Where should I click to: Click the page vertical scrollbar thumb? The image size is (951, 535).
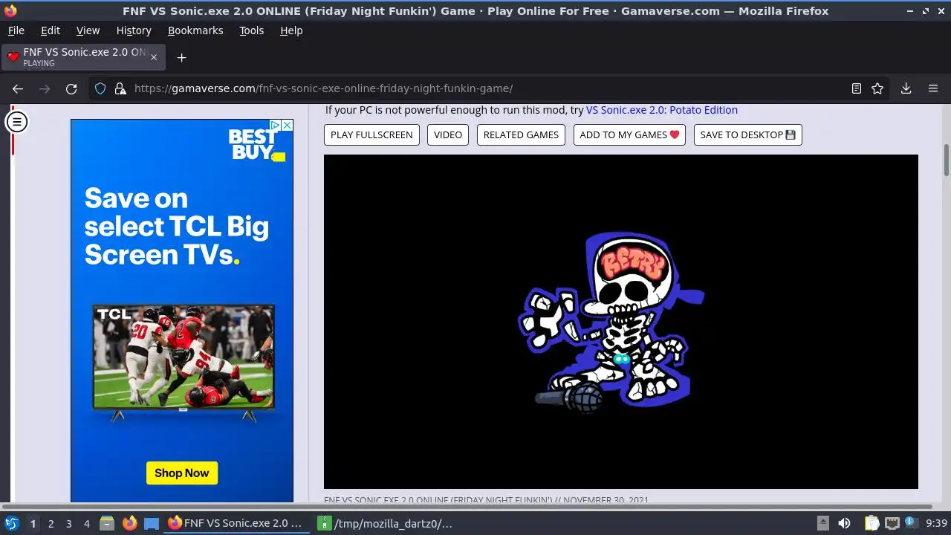tap(947, 160)
